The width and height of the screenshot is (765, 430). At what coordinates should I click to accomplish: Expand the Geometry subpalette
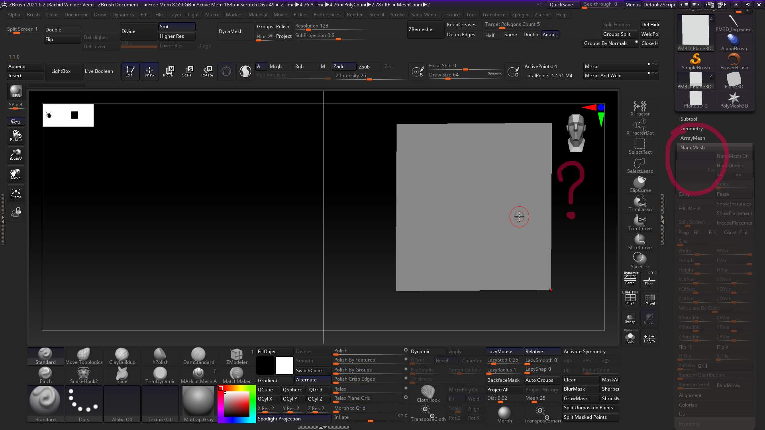click(x=692, y=128)
